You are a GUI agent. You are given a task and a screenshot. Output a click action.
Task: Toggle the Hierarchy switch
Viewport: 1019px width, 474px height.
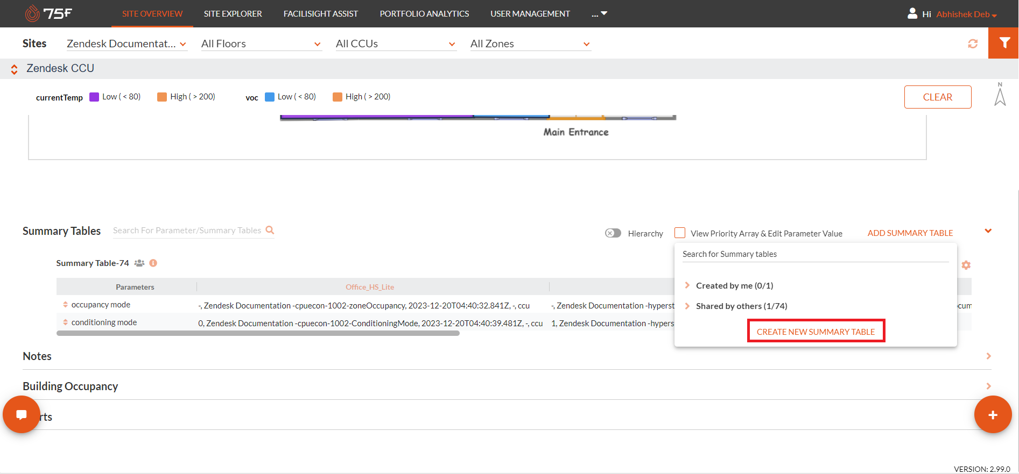(613, 233)
